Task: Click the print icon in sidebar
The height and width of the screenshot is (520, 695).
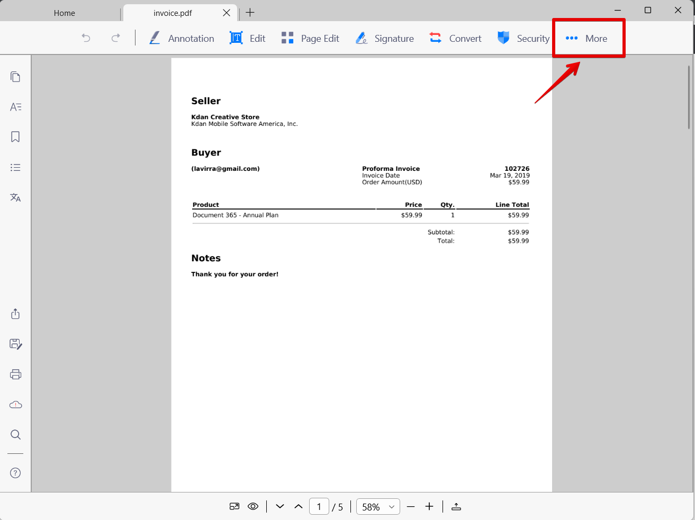Action: coord(15,374)
